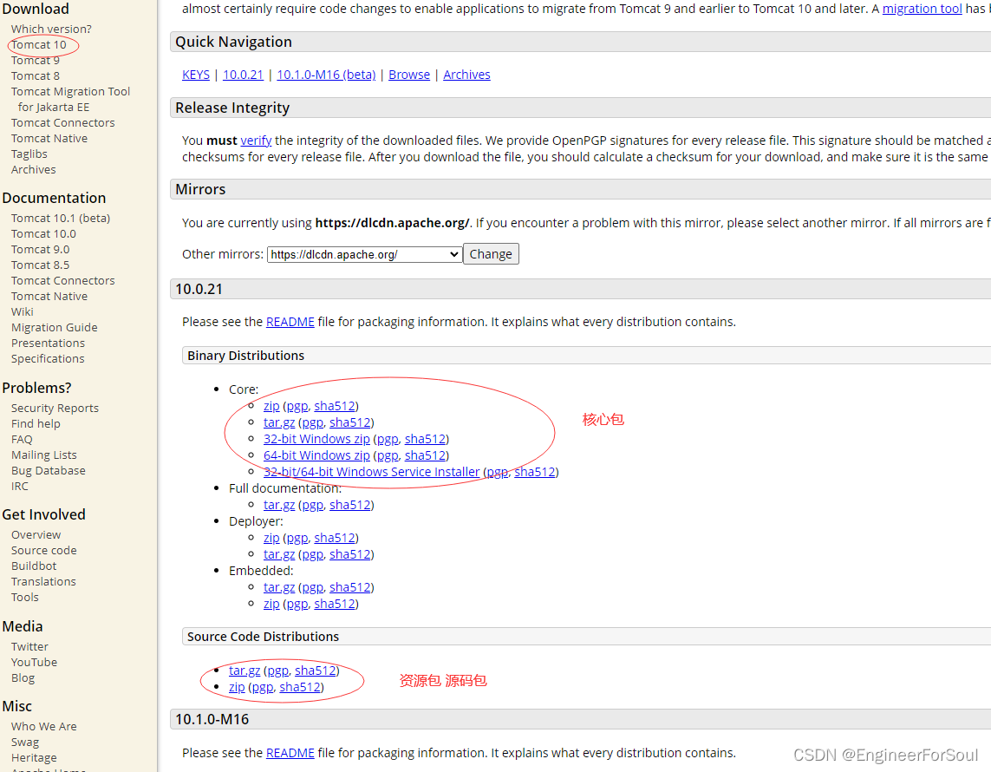The height and width of the screenshot is (772, 991).
Task: Open YouTube under Media
Action: tap(34, 663)
